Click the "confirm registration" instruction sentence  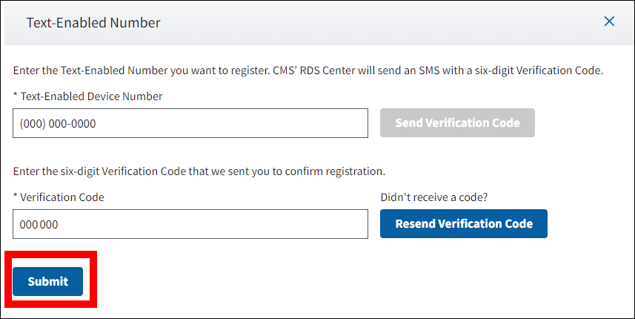coord(199,171)
